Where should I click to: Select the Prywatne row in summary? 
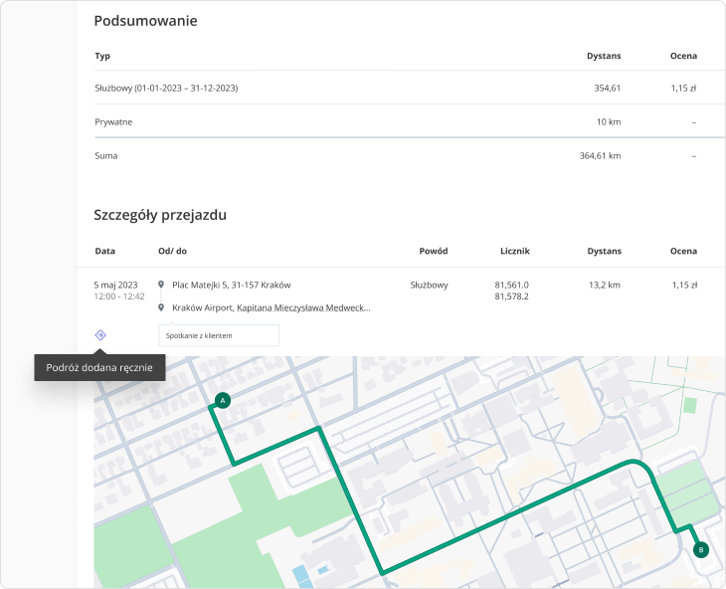[113, 121]
